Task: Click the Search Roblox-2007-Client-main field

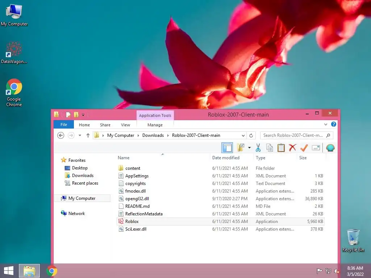Action: coord(296,135)
